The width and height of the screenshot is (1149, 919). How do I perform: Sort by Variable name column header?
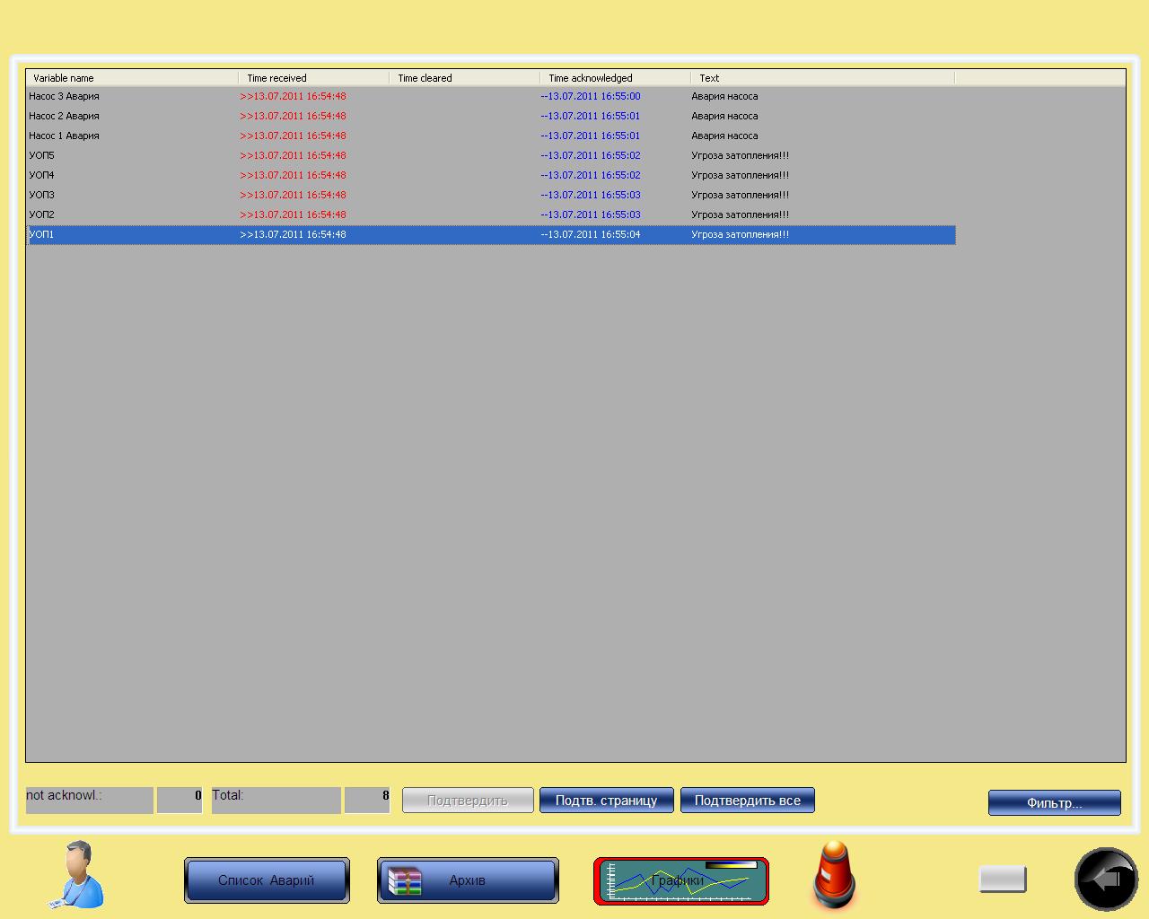coord(132,78)
